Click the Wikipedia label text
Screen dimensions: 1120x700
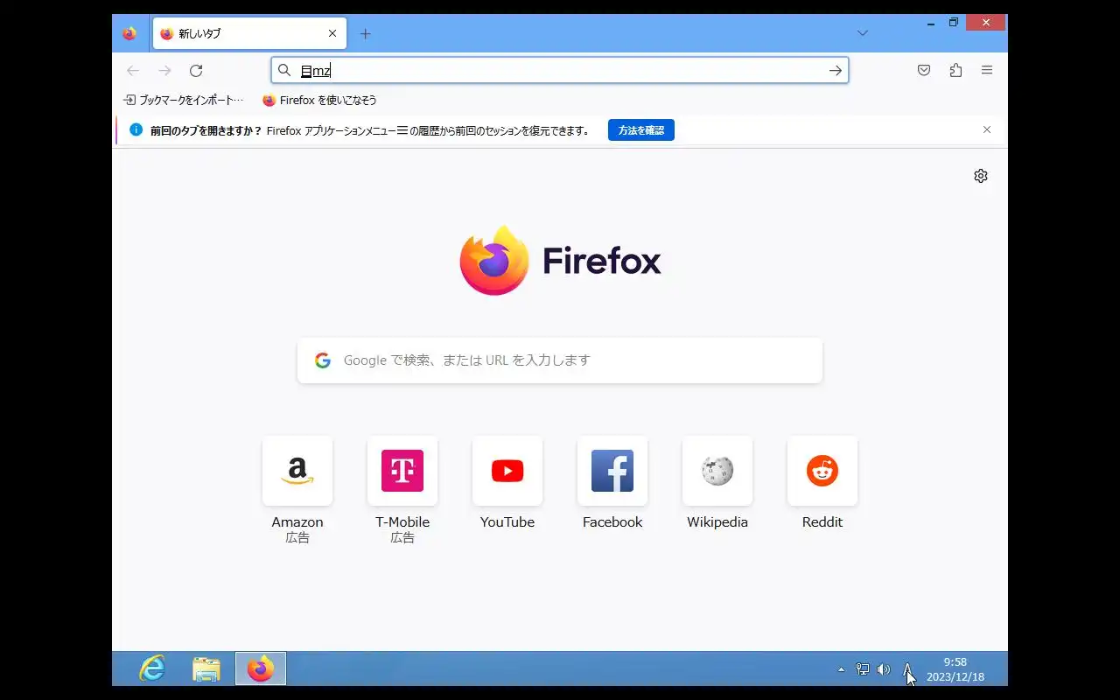[x=717, y=522]
